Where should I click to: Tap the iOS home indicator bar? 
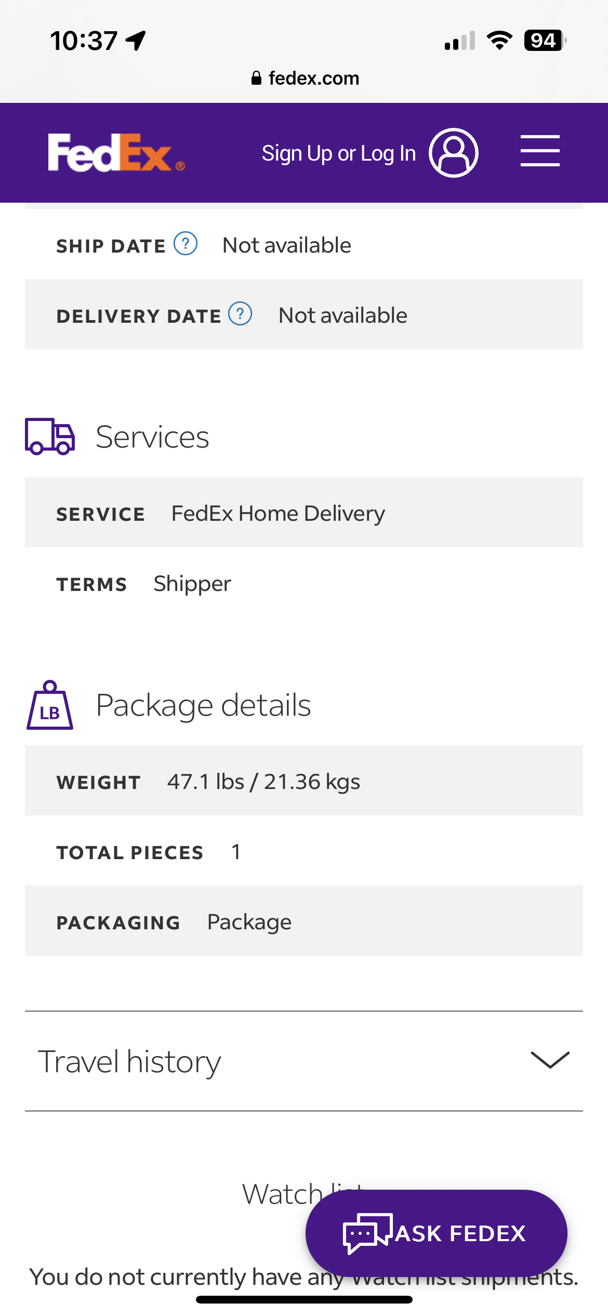click(x=304, y=1299)
